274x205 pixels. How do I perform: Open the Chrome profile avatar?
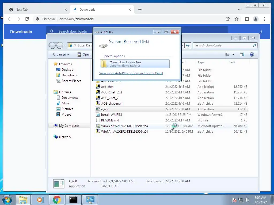click(x=256, y=19)
